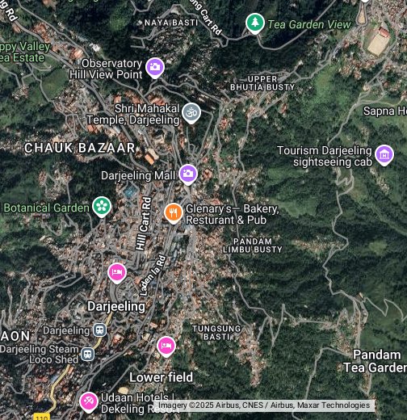This screenshot has width=407, height=420.
Task: Select Observatory Hill View Point camera pin
Action: pyautogui.click(x=155, y=68)
